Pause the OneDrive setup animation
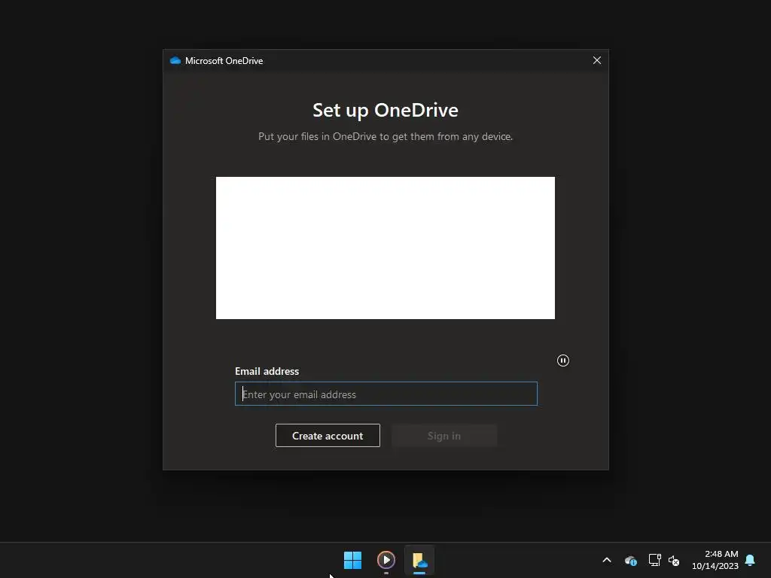This screenshot has height=578, width=771. point(563,360)
